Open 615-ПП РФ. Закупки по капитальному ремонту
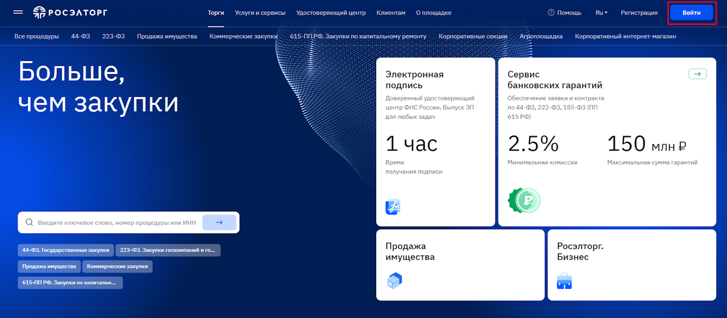727x318 pixels. tap(358, 36)
